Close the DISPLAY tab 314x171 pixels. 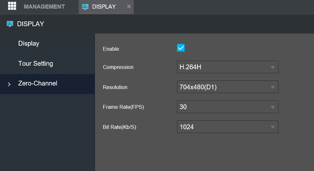[x=129, y=7]
